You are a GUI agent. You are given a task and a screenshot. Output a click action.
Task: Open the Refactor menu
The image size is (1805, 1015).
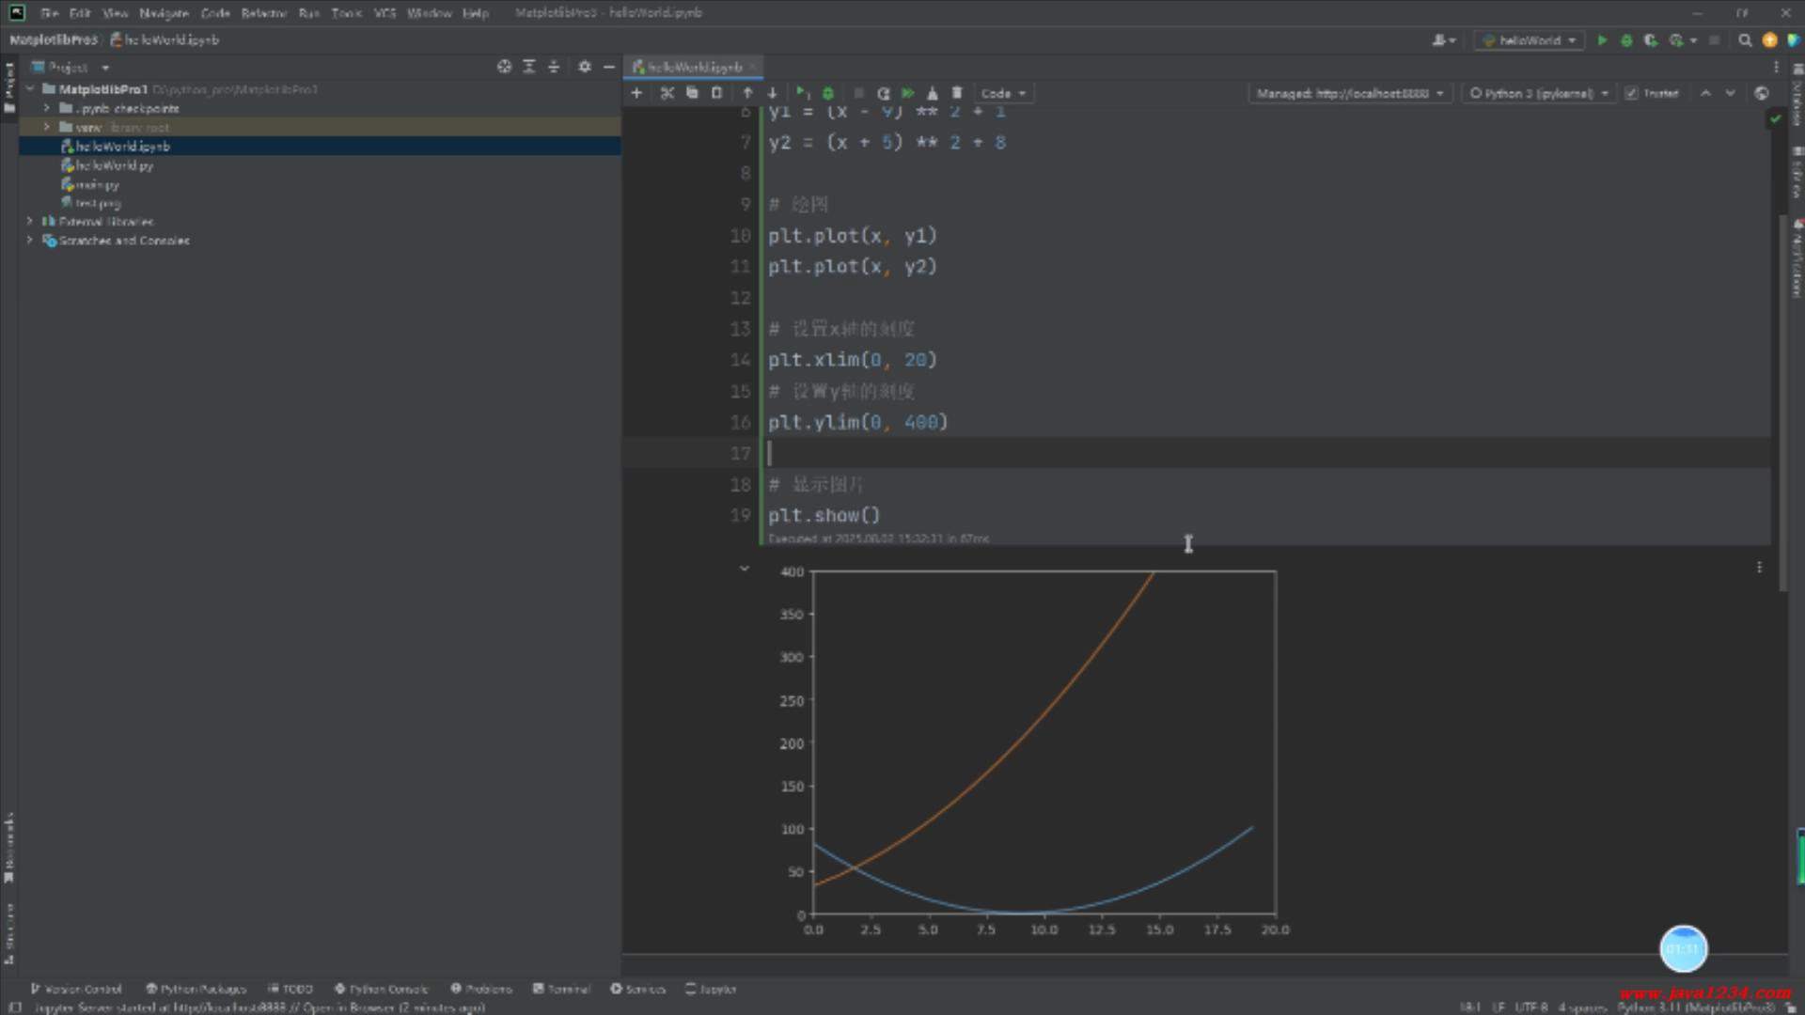[x=263, y=13]
